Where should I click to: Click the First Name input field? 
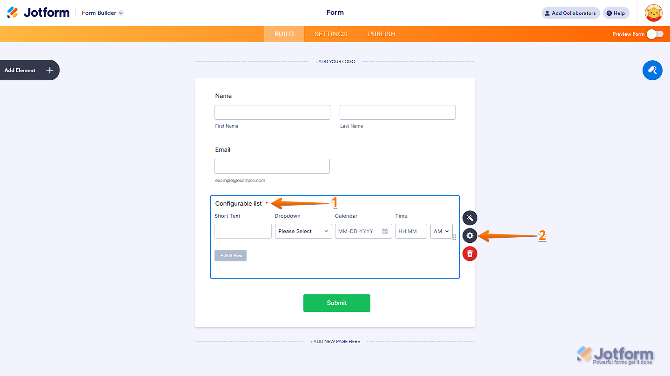tap(272, 112)
